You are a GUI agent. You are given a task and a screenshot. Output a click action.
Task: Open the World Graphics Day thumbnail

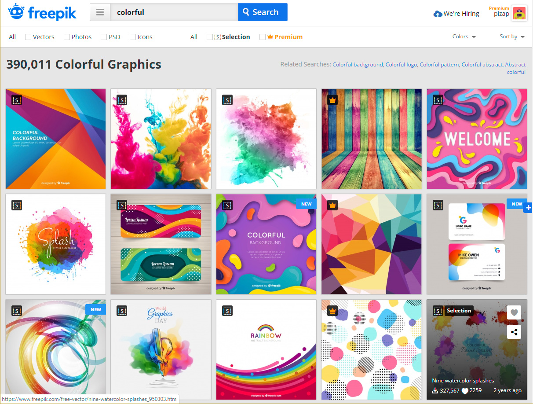161,349
